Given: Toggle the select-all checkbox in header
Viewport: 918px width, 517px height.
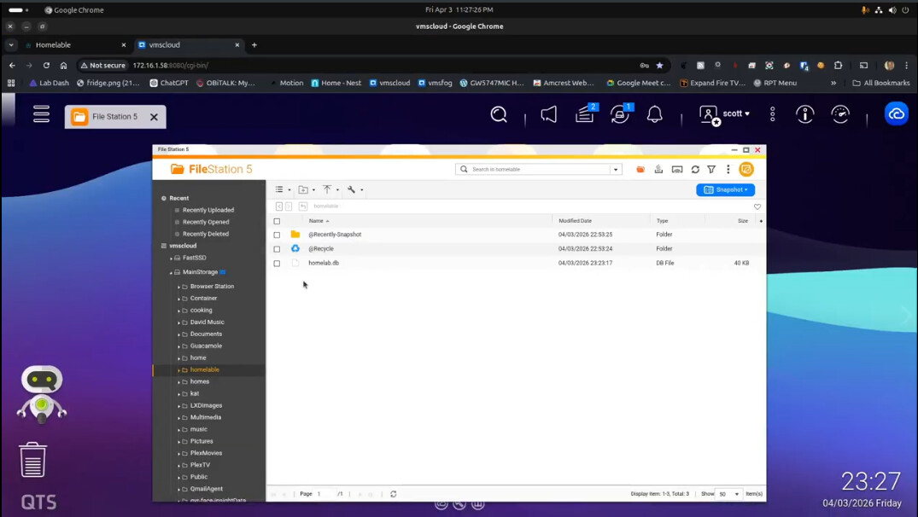Looking at the screenshot, I should click(277, 221).
